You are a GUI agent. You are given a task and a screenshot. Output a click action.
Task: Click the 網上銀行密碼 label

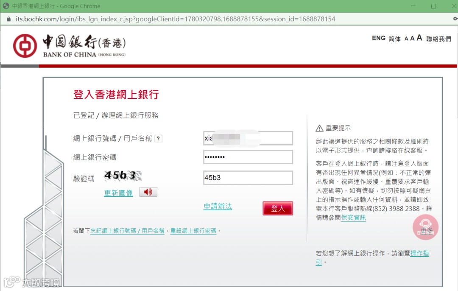[95, 157]
